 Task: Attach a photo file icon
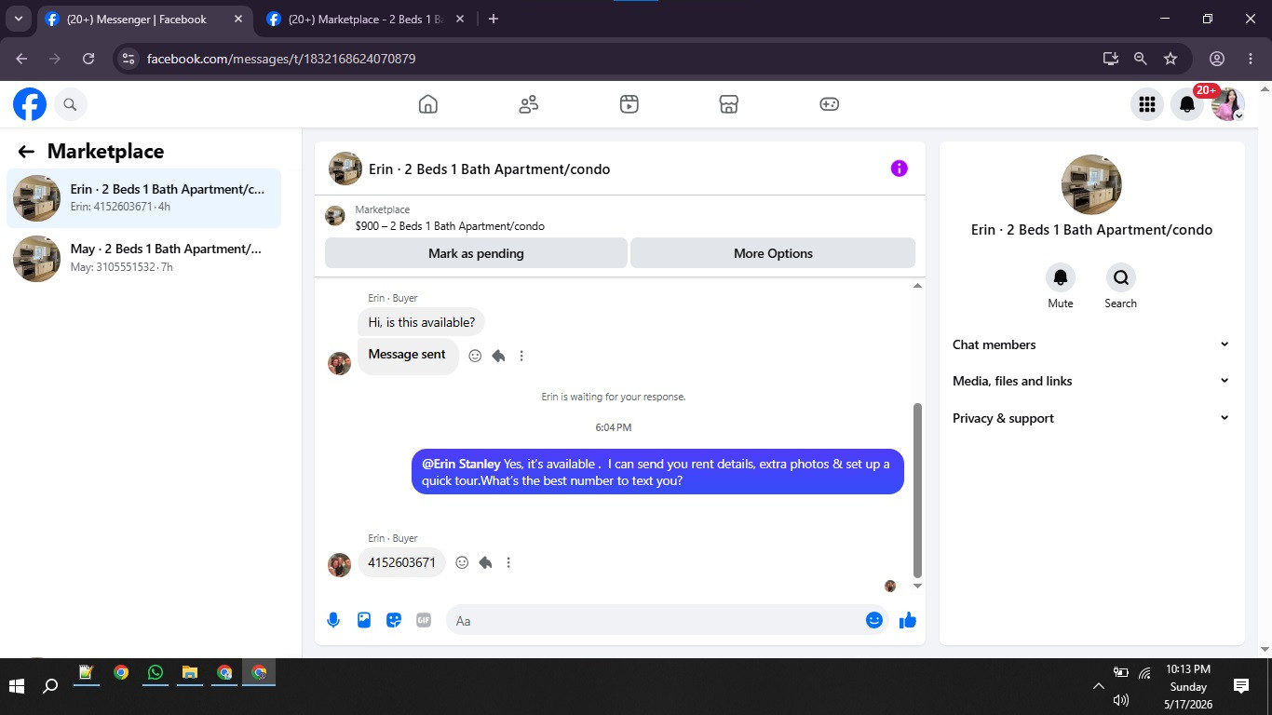[x=364, y=620]
